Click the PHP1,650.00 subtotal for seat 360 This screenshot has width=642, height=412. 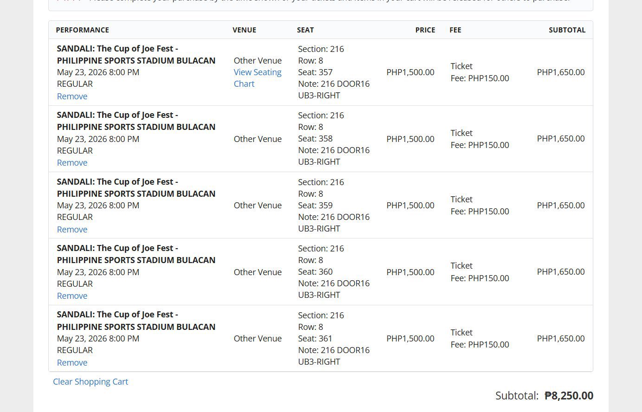(560, 271)
